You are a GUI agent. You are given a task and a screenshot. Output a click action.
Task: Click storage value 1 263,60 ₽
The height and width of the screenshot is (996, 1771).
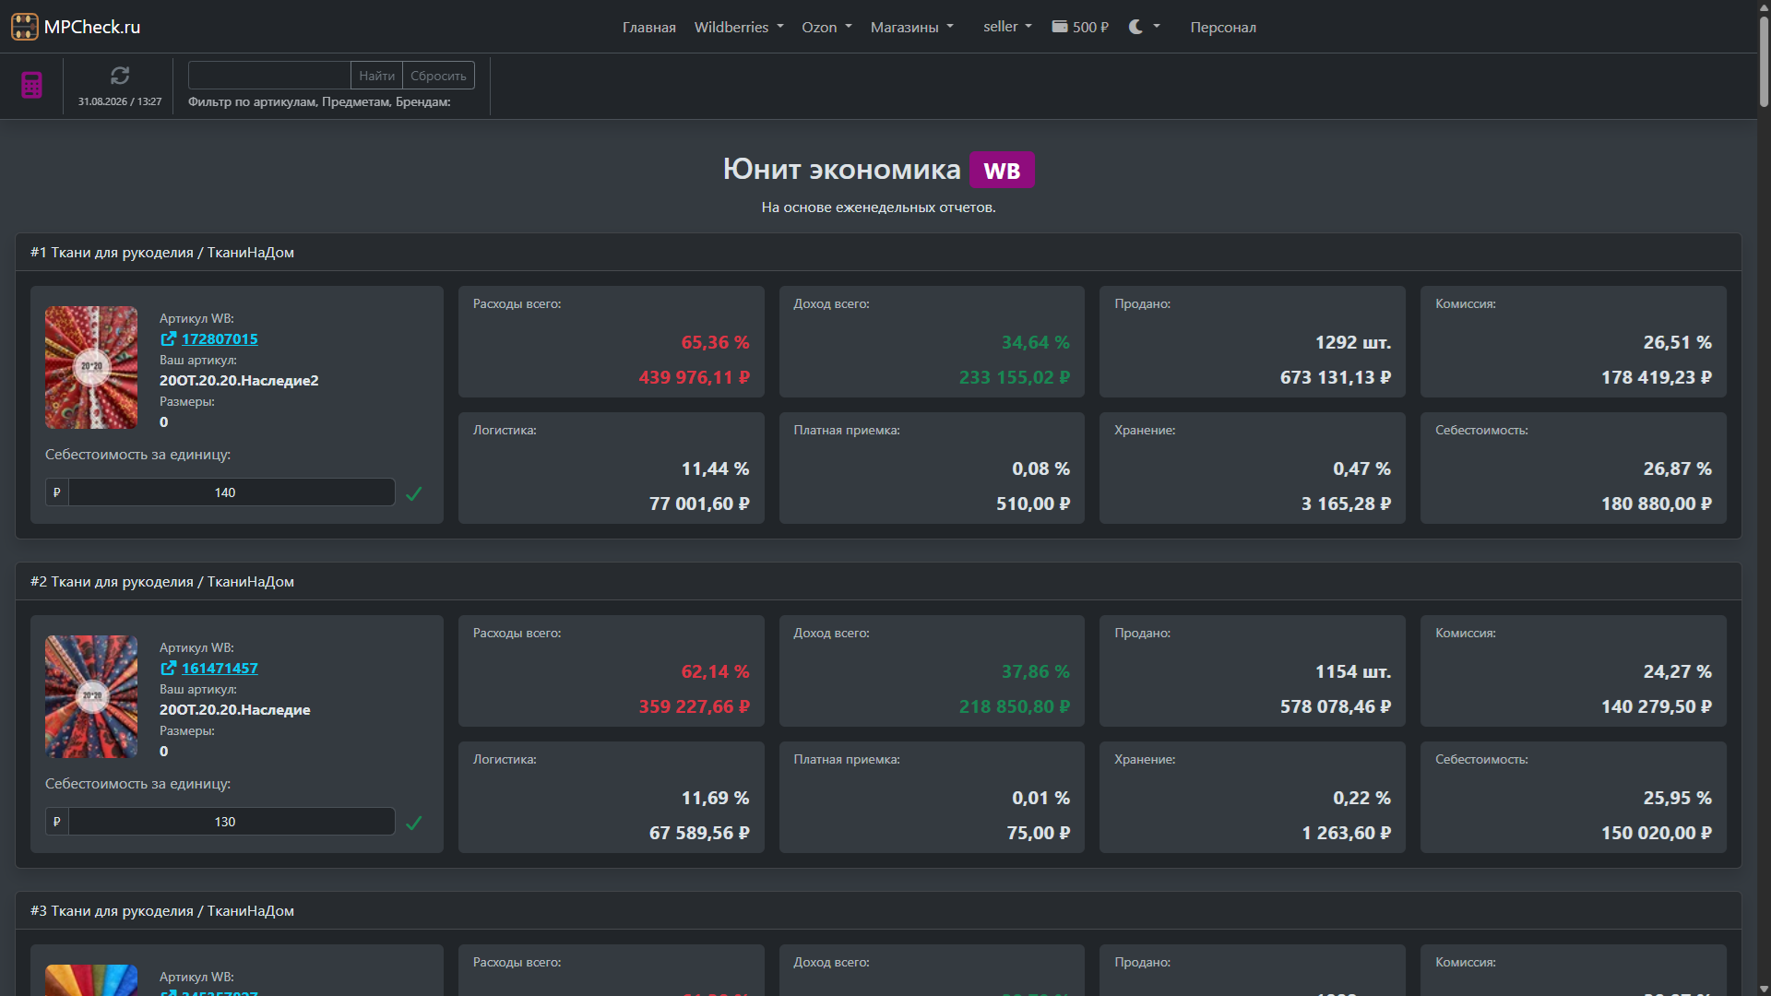click(x=1347, y=833)
